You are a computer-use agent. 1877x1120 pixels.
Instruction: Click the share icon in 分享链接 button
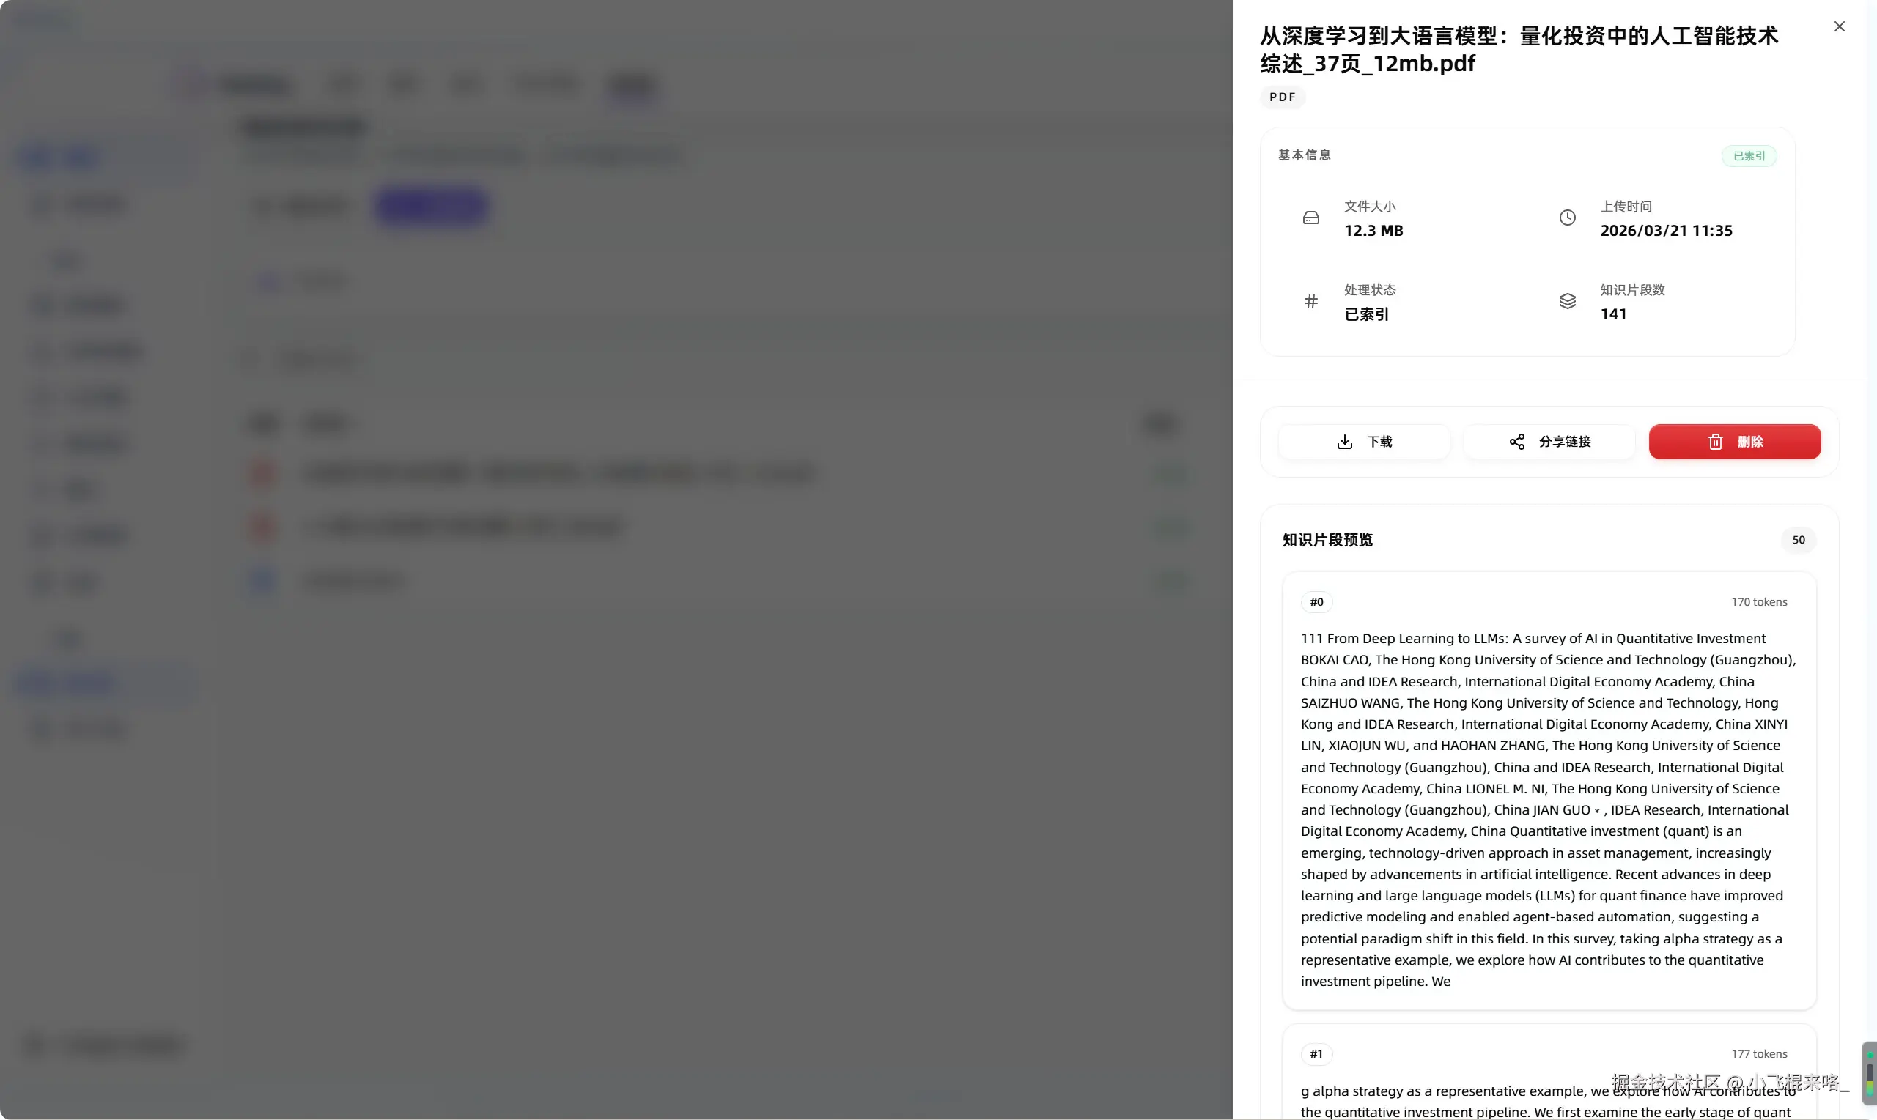(1516, 442)
